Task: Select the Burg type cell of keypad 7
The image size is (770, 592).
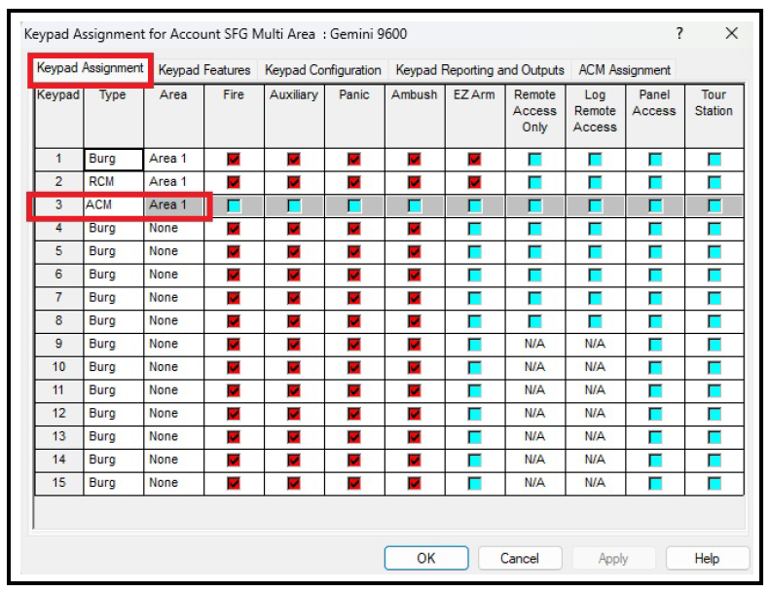Action: [x=114, y=298]
